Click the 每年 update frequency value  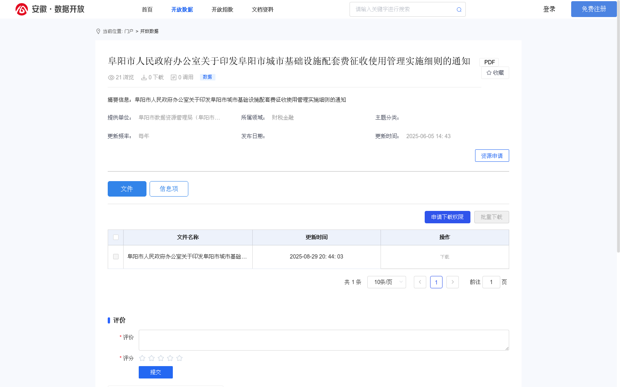point(144,136)
